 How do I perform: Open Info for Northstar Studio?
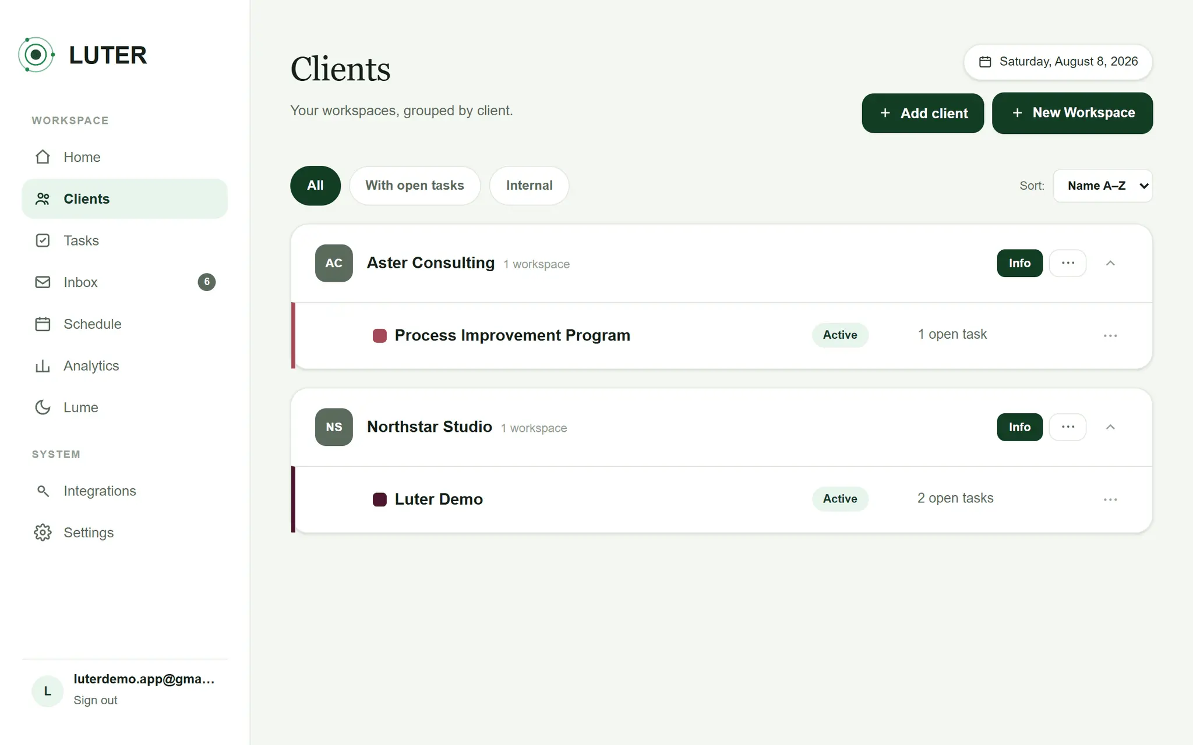[1019, 427]
